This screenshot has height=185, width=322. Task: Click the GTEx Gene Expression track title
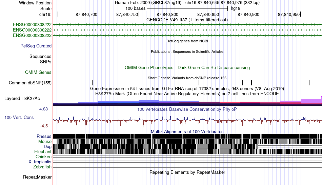click(x=187, y=89)
